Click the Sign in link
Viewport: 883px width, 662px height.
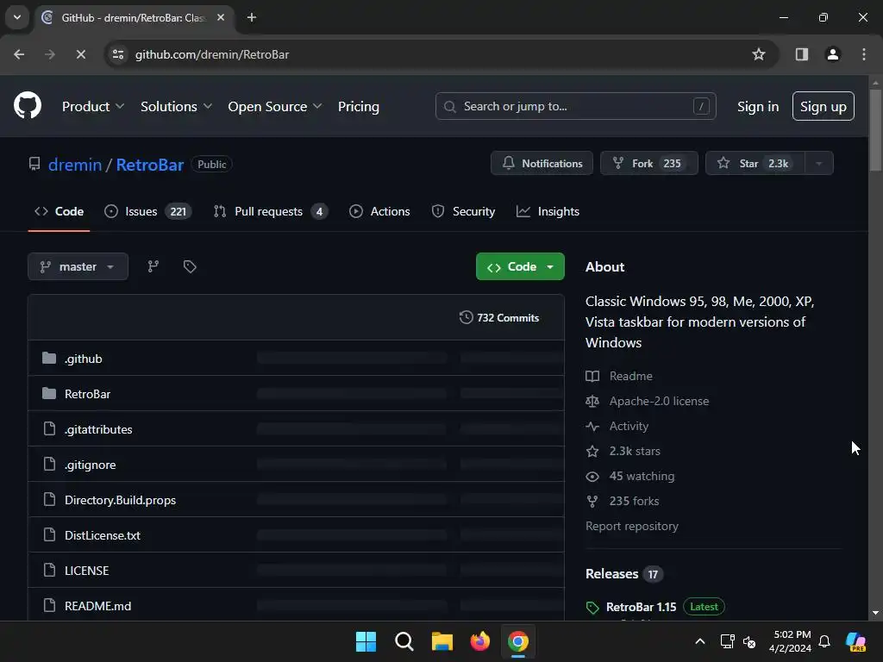[x=757, y=106]
